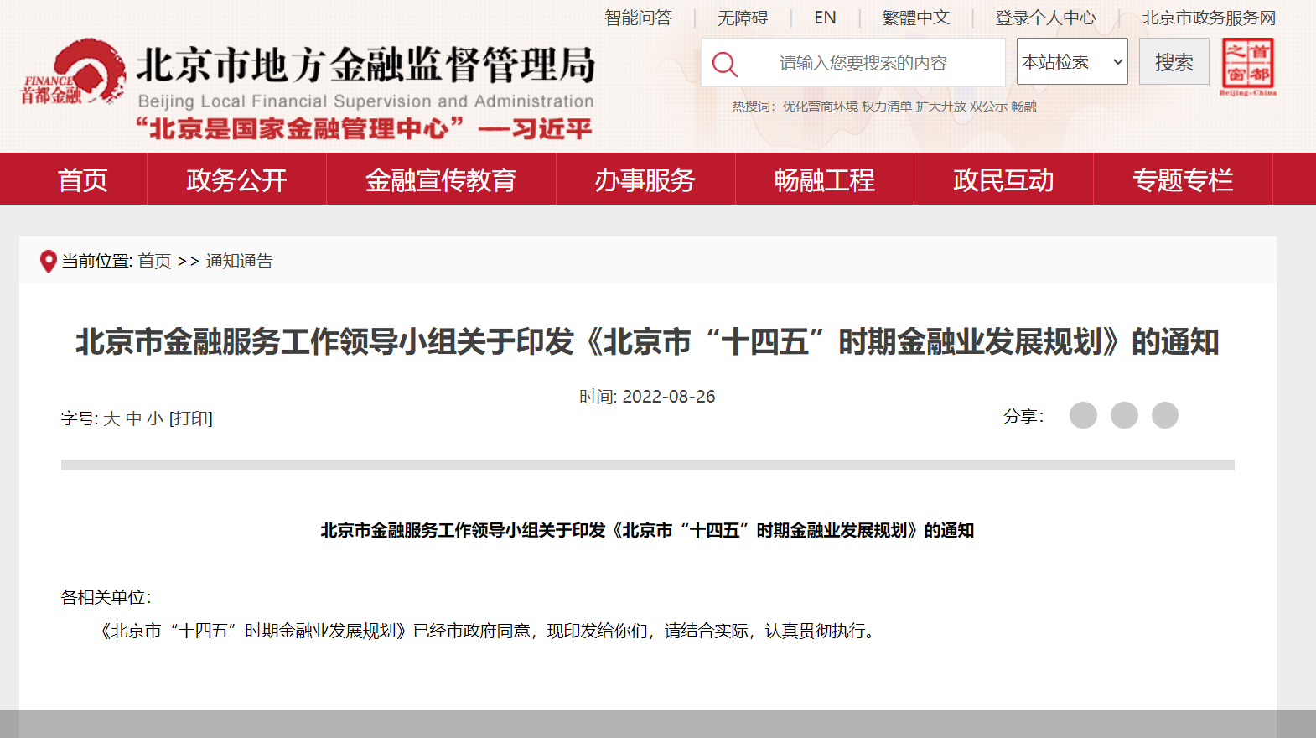
Task: Switch language to EN
Action: (x=825, y=18)
